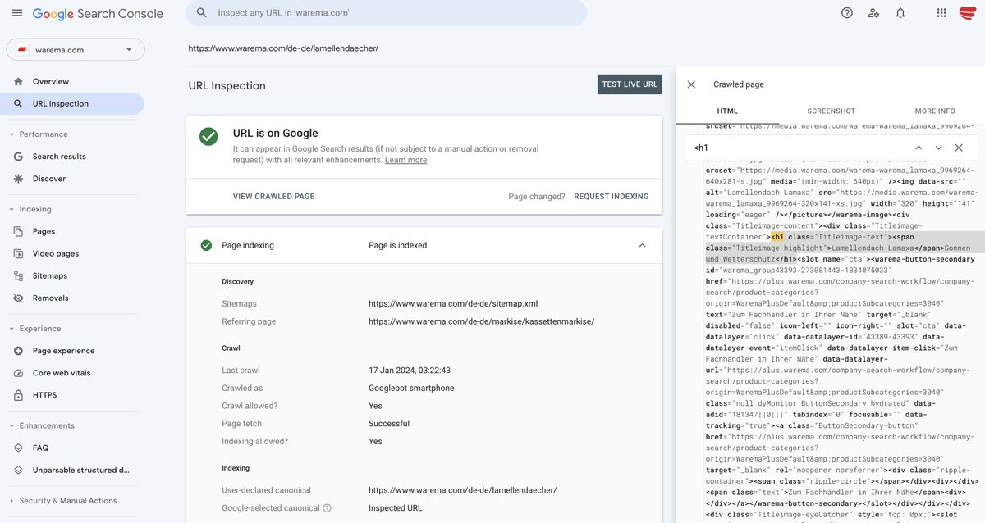Open the Help question mark icon
The width and height of the screenshot is (985, 523).
coord(847,13)
